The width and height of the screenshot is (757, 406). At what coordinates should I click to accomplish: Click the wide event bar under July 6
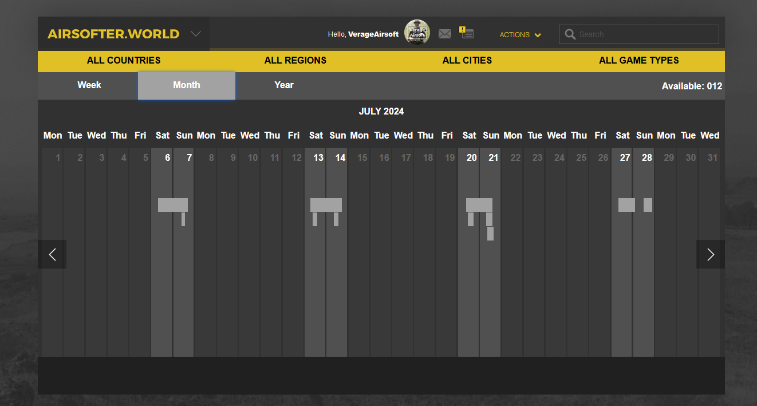coord(173,205)
